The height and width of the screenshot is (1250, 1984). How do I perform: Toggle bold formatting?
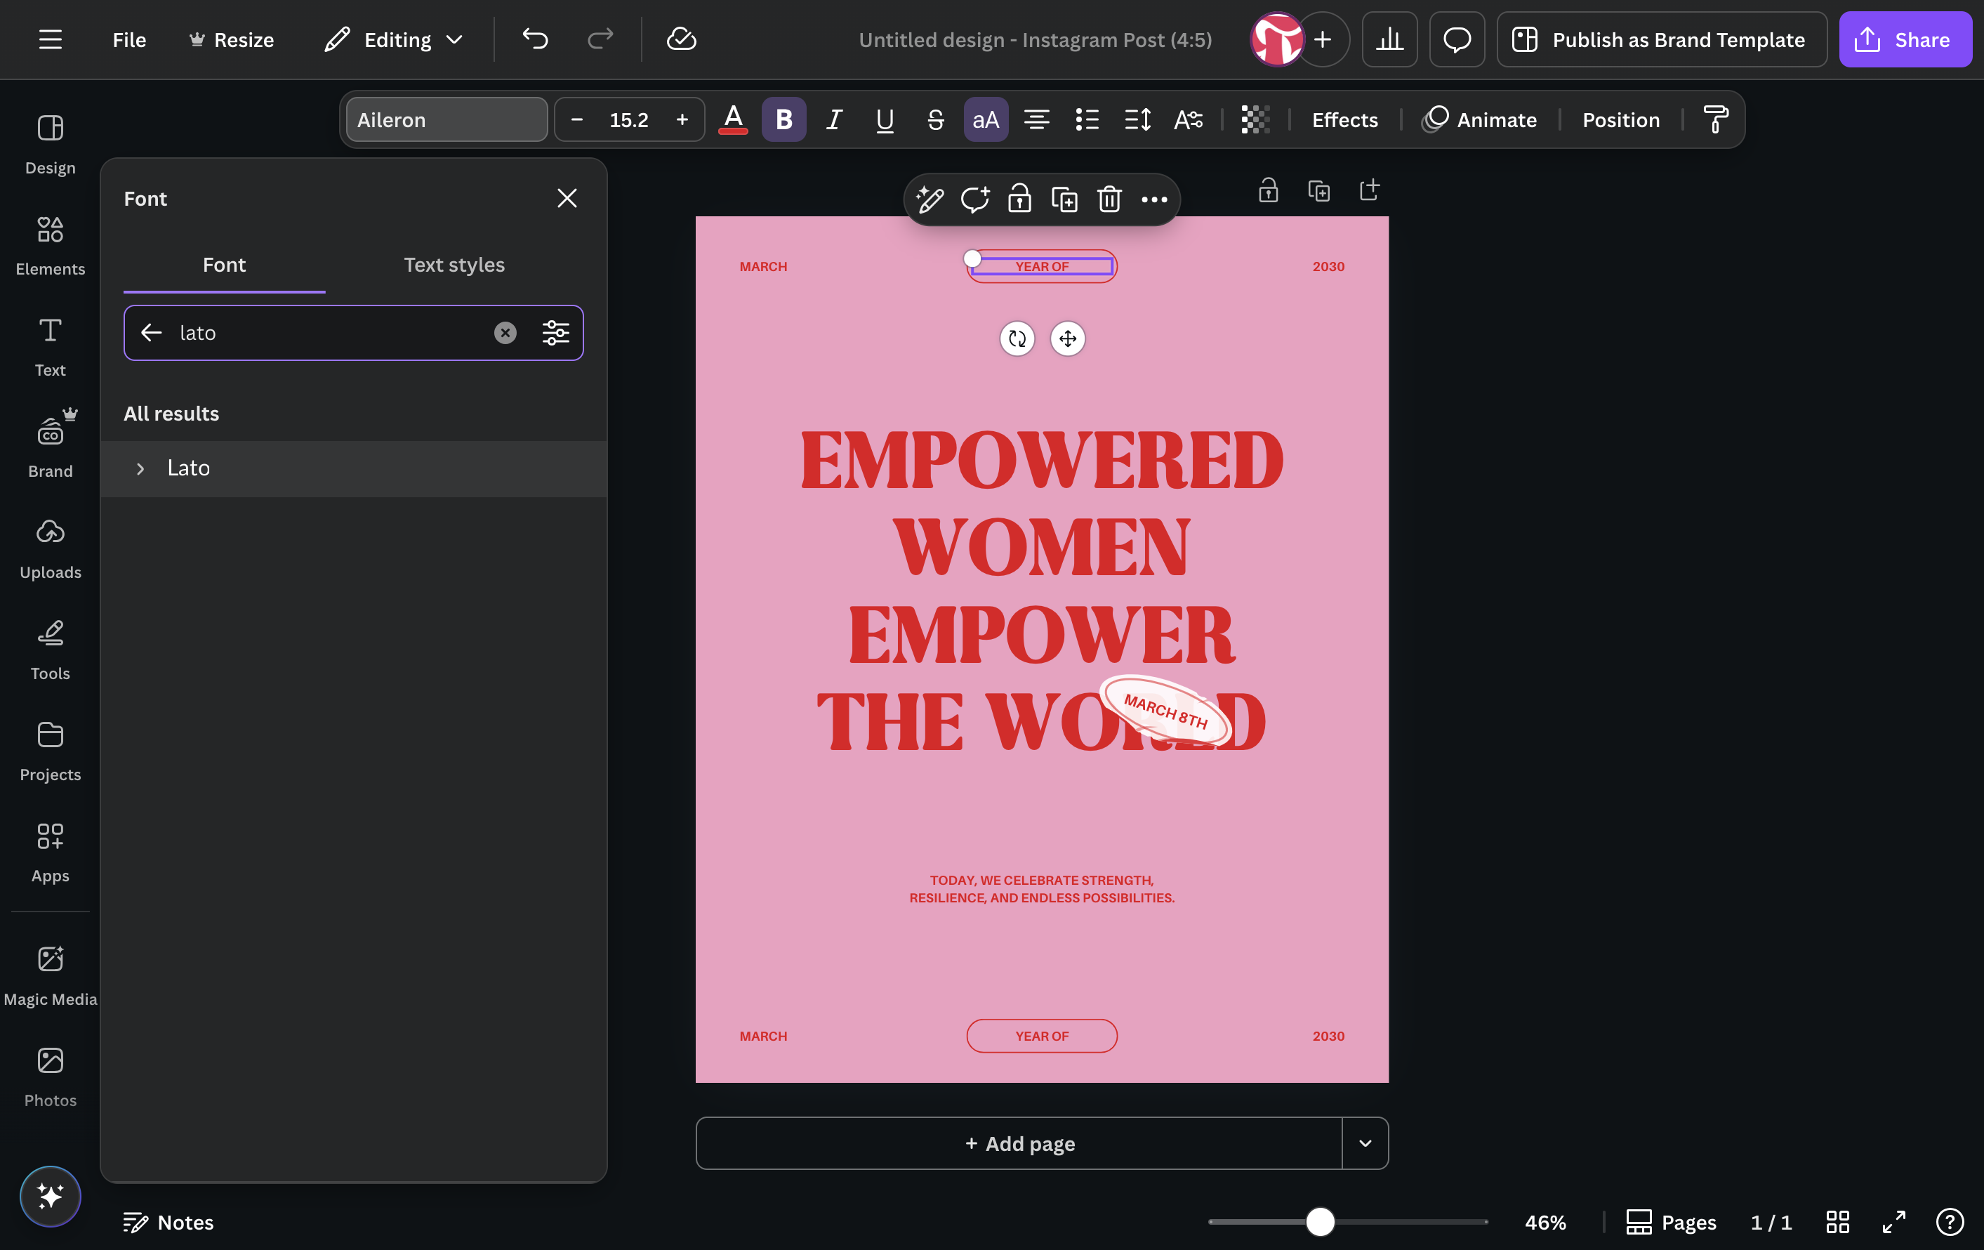[x=783, y=119]
